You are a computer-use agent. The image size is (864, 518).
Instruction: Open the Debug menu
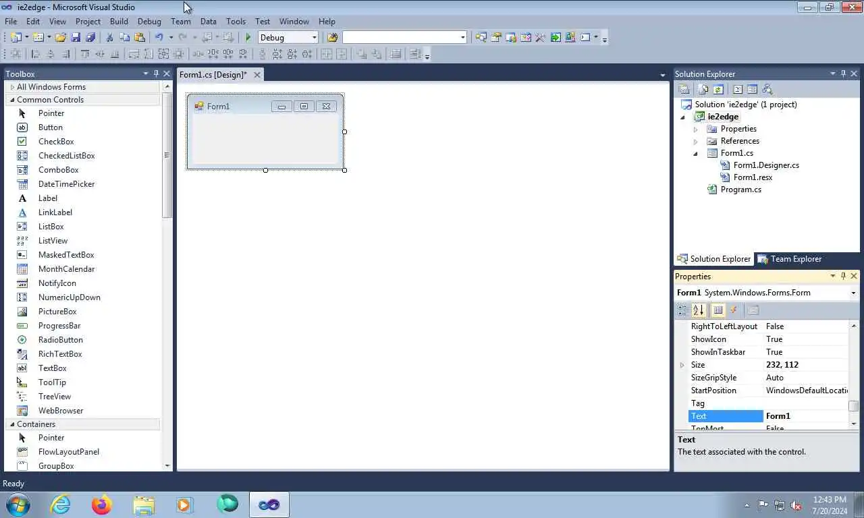coord(149,22)
